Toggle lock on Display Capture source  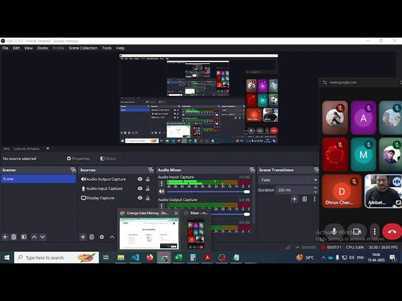148,198
